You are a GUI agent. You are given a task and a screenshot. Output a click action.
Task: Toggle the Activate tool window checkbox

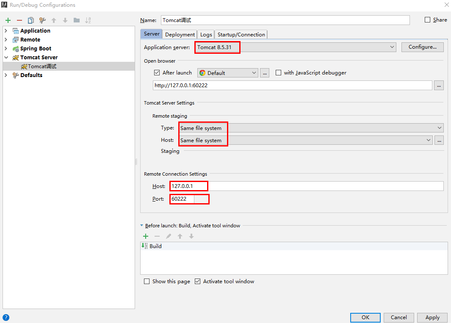coord(198,281)
